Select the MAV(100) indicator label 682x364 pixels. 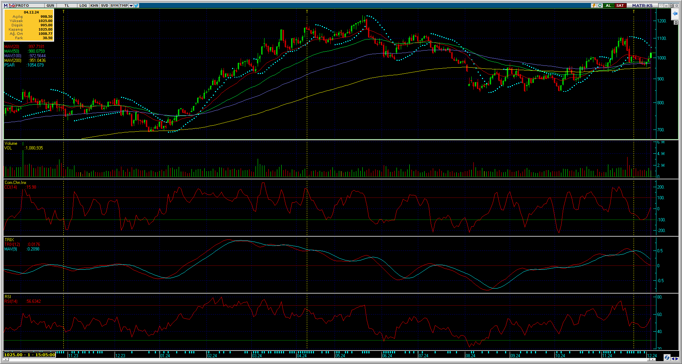13,56
